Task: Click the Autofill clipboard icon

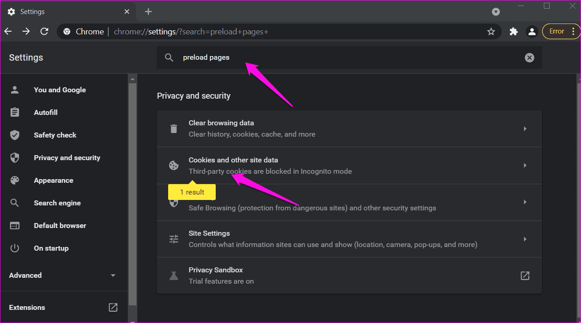Action: 15,112
